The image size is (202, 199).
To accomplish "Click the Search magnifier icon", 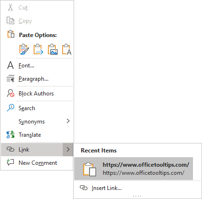I will coord(10,108).
